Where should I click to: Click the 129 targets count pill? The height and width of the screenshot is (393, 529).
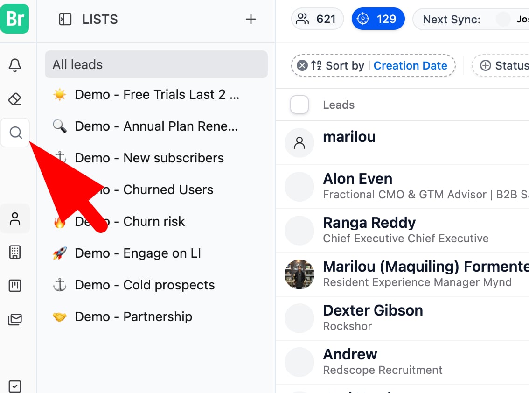point(378,19)
